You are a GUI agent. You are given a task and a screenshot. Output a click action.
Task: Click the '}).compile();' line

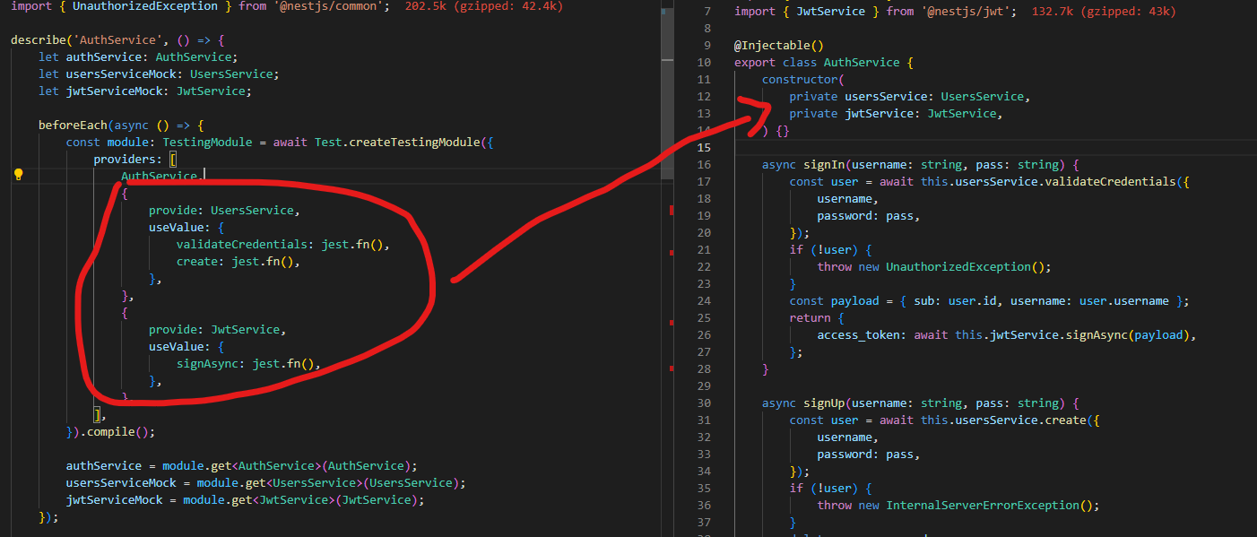click(111, 432)
